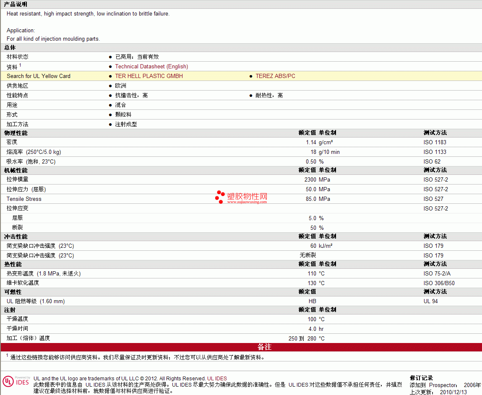Click footnote marker 1 beside 资料

click(20, 65)
